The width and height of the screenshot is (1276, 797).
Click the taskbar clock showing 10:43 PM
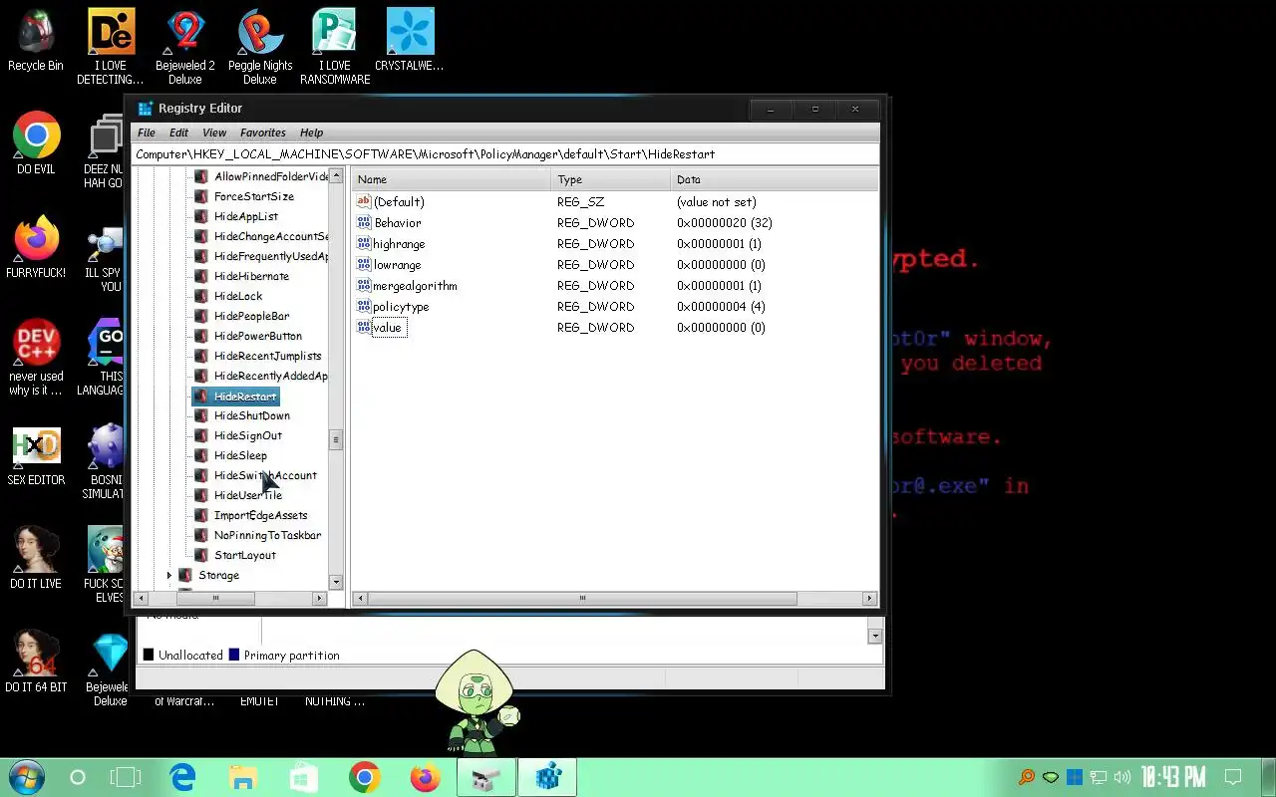point(1173,777)
